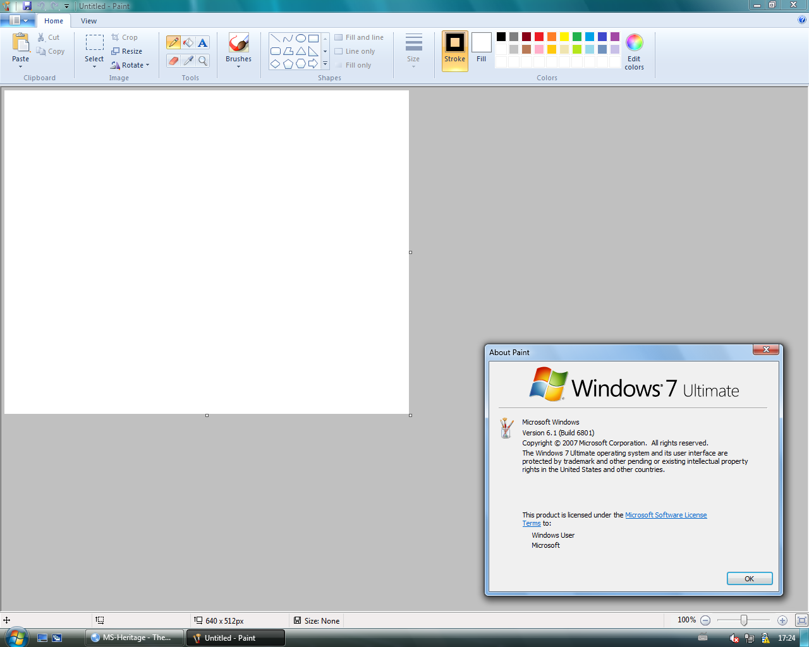
Task: Choose the Oval shape in Shapes gallery
Action: (301, 38)
